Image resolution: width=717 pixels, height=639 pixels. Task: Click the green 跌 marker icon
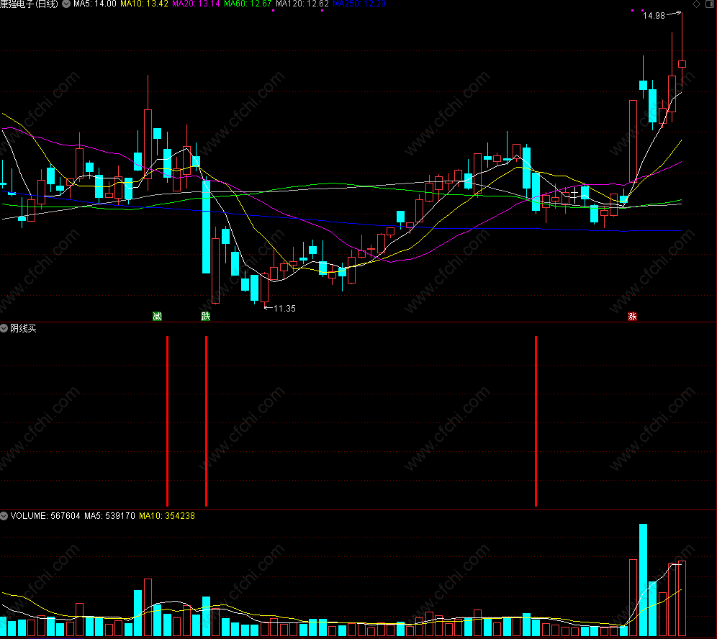[x=206, y=317]
